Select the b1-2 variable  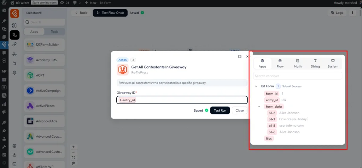[272, 113]
